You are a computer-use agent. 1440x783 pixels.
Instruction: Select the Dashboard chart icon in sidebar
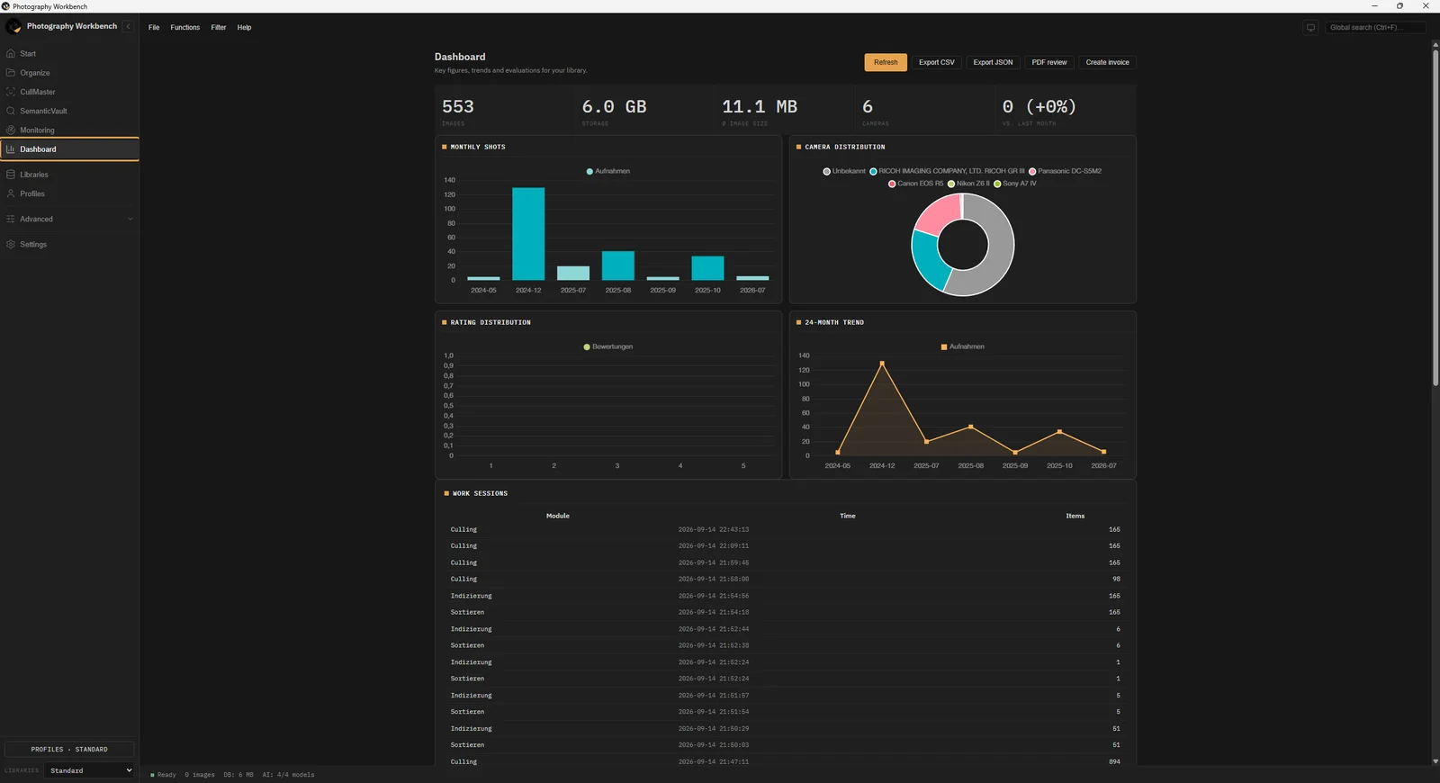point(11,149)
